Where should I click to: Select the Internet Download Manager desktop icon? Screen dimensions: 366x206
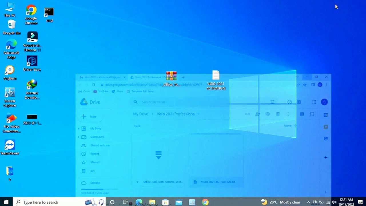(32, 90)
